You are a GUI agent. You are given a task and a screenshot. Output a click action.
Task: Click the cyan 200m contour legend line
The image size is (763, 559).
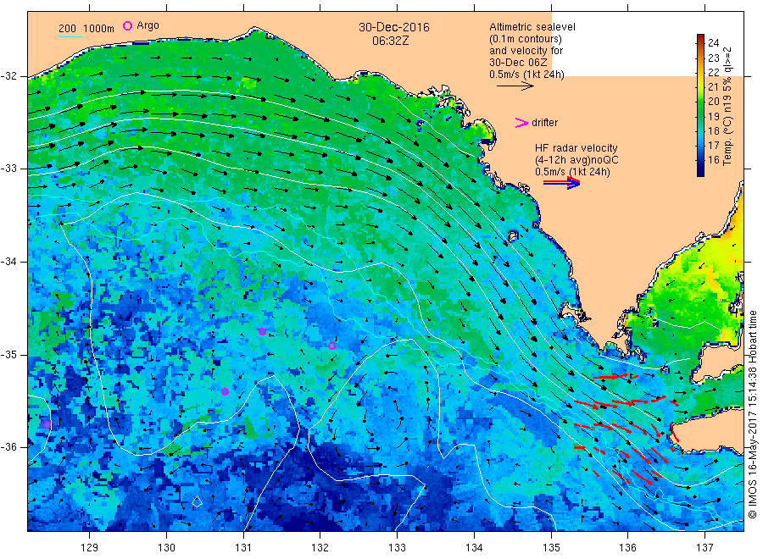[70, 36]
